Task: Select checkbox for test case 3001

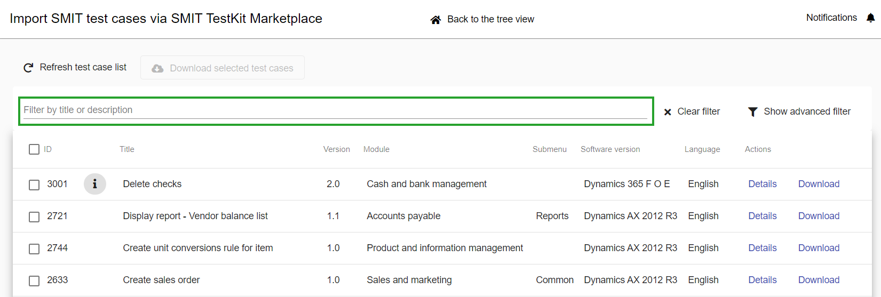Action: pos(34,184)
